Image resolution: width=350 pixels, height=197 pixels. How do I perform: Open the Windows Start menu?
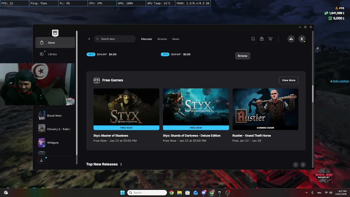tap(122, 193)
